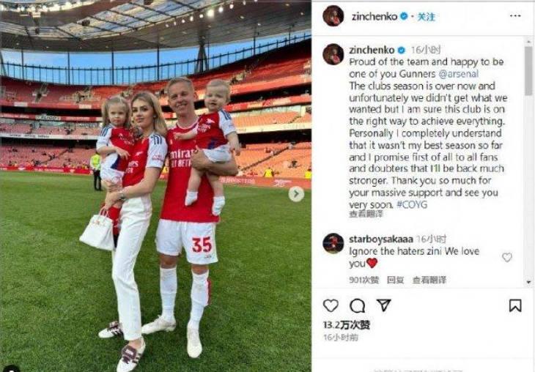Image resolution: width=535 pixels, height=372 pixels.
Task: View translation of starboysakaaa comment
Action: pos(429,280)
